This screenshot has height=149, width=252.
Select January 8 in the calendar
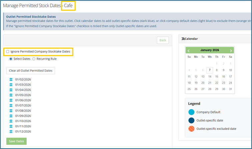(x=217, y=70)
